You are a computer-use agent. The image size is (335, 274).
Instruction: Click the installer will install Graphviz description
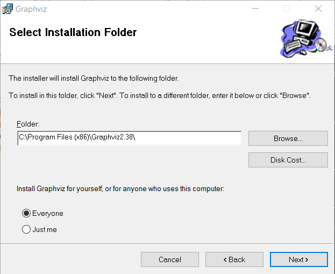94,79
